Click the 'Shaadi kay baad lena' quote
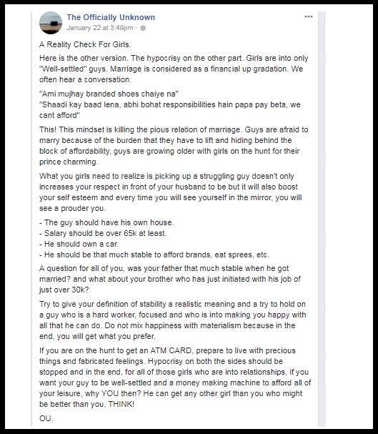The image size is (378, 434). coord(170,110)
